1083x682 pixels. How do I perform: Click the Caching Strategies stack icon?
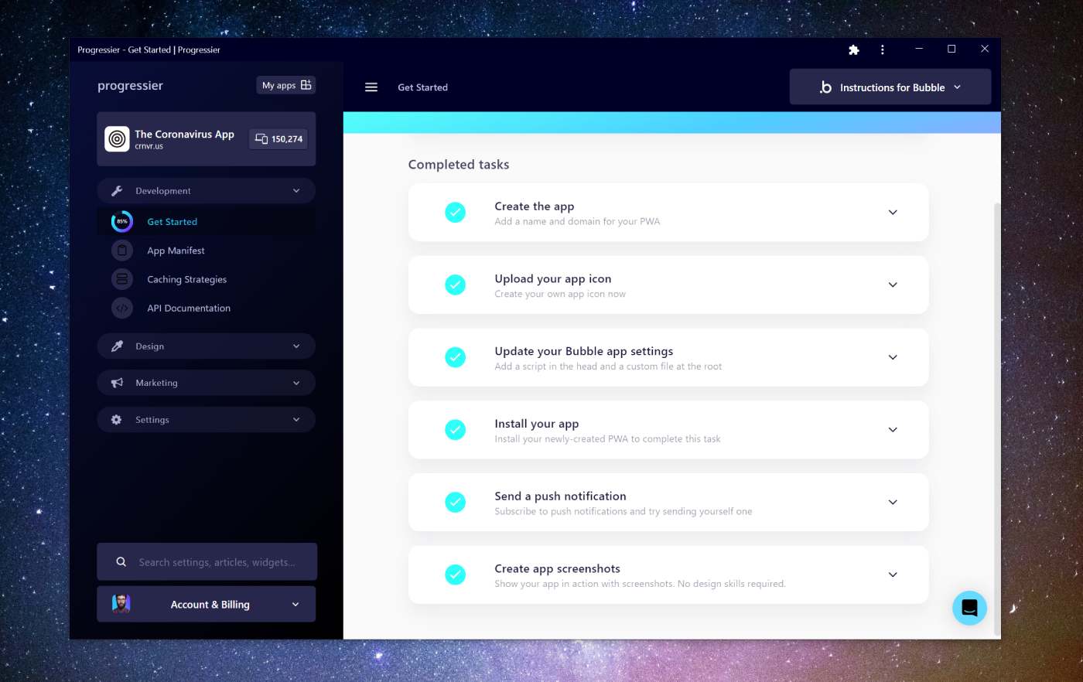[122, 279]
